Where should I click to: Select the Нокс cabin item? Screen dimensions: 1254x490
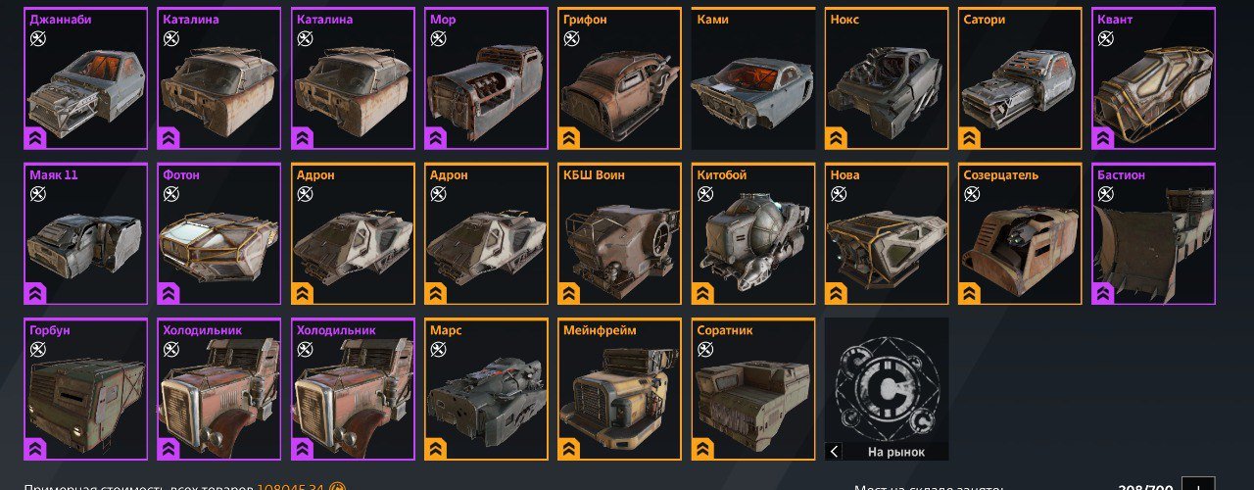click(x=887, y=78)
